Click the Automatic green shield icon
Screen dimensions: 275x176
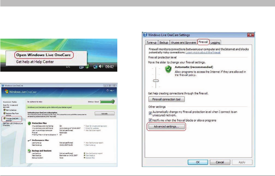click(168, 69)
